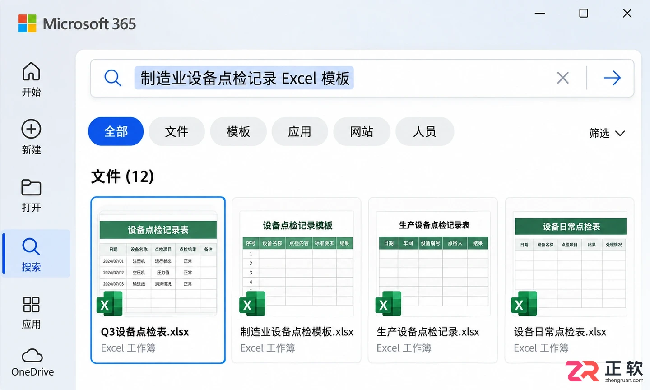This screenshot has height=390, width=650.
Task: Click the 文件 (12) section heading
Action: click(x=122, y=176)
